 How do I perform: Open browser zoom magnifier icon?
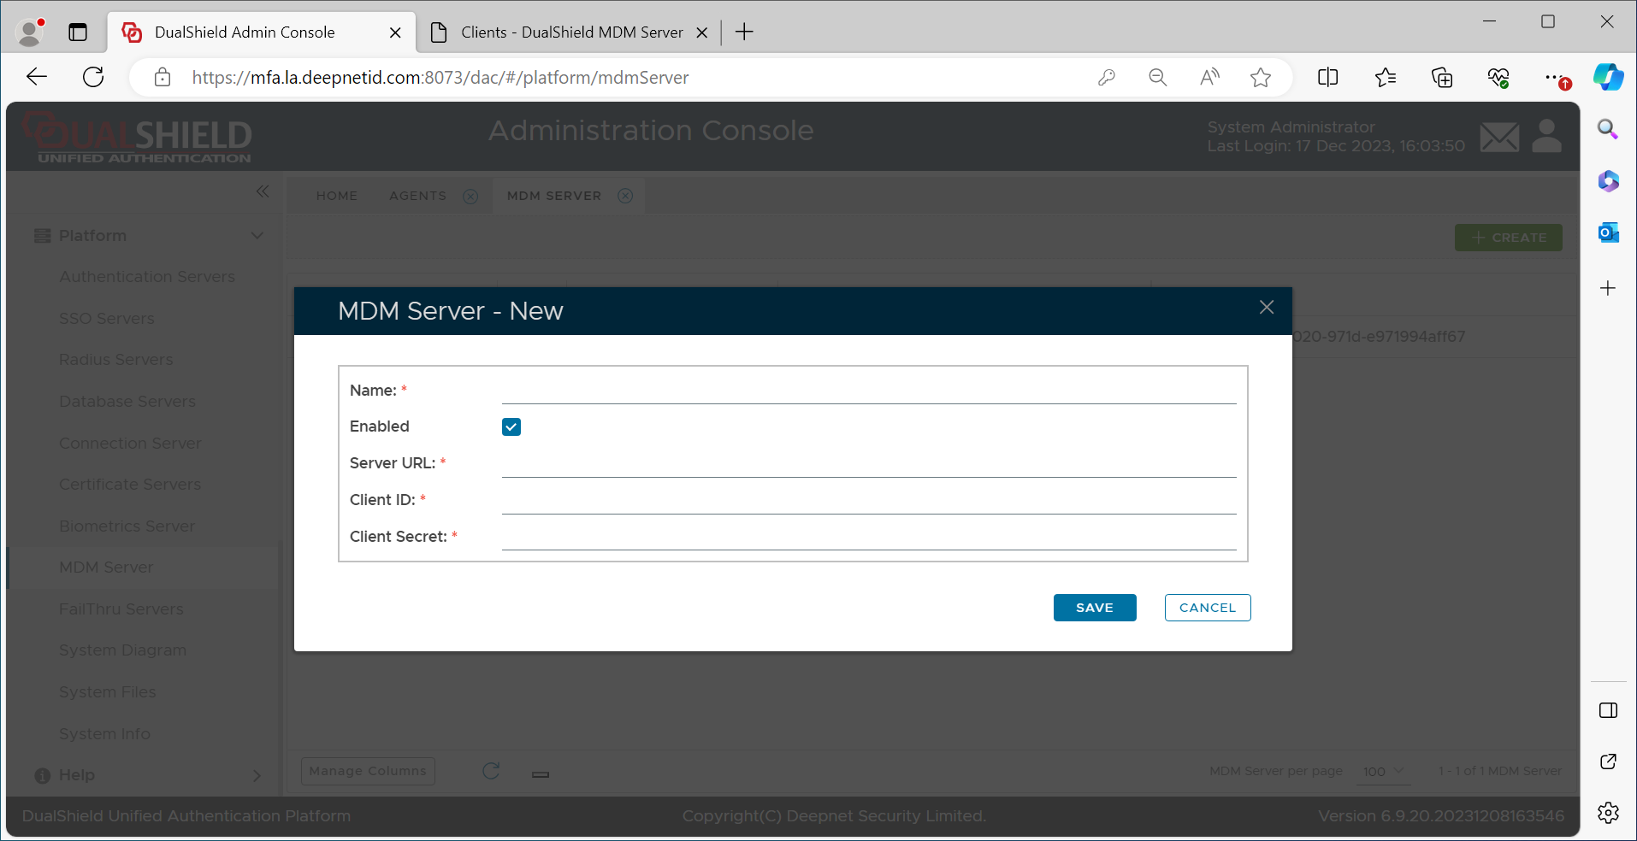(1157, 78)
